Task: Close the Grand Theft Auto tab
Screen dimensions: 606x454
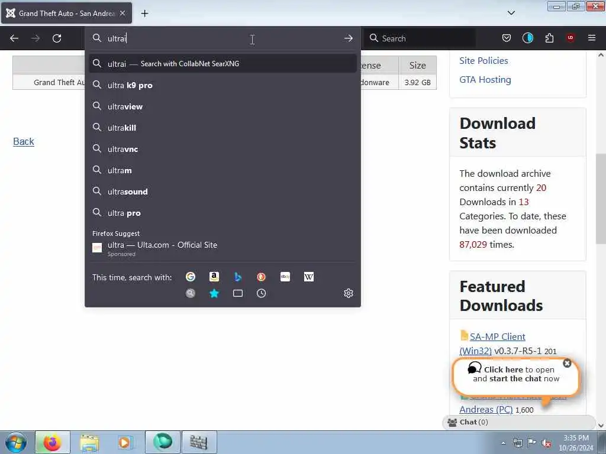Action: (123, 13)
